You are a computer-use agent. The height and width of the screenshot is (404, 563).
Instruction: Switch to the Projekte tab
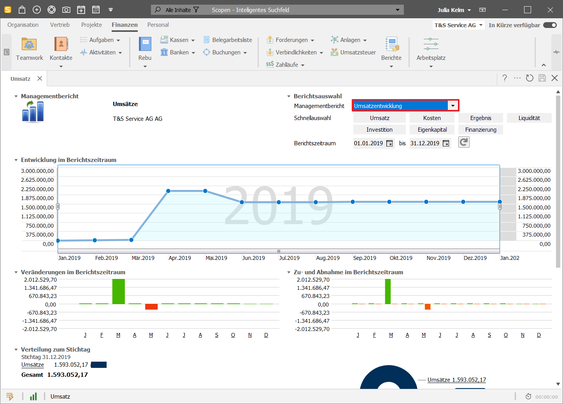tap(91, 25)
